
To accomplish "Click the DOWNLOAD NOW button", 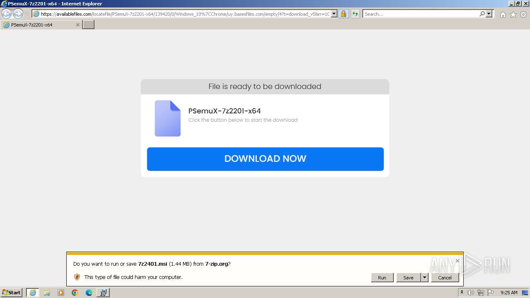I will point(265,159).
